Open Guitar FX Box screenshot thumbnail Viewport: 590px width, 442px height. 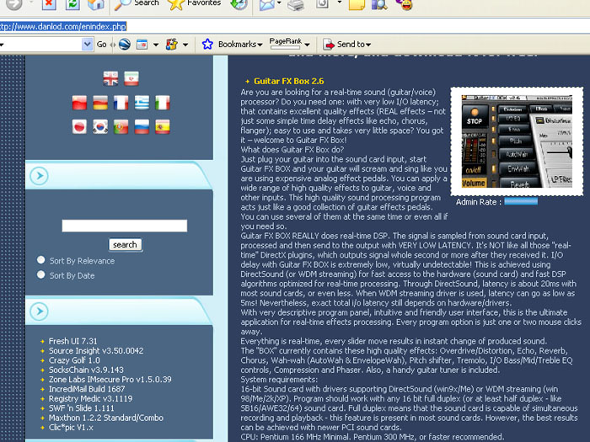point(517,141)
